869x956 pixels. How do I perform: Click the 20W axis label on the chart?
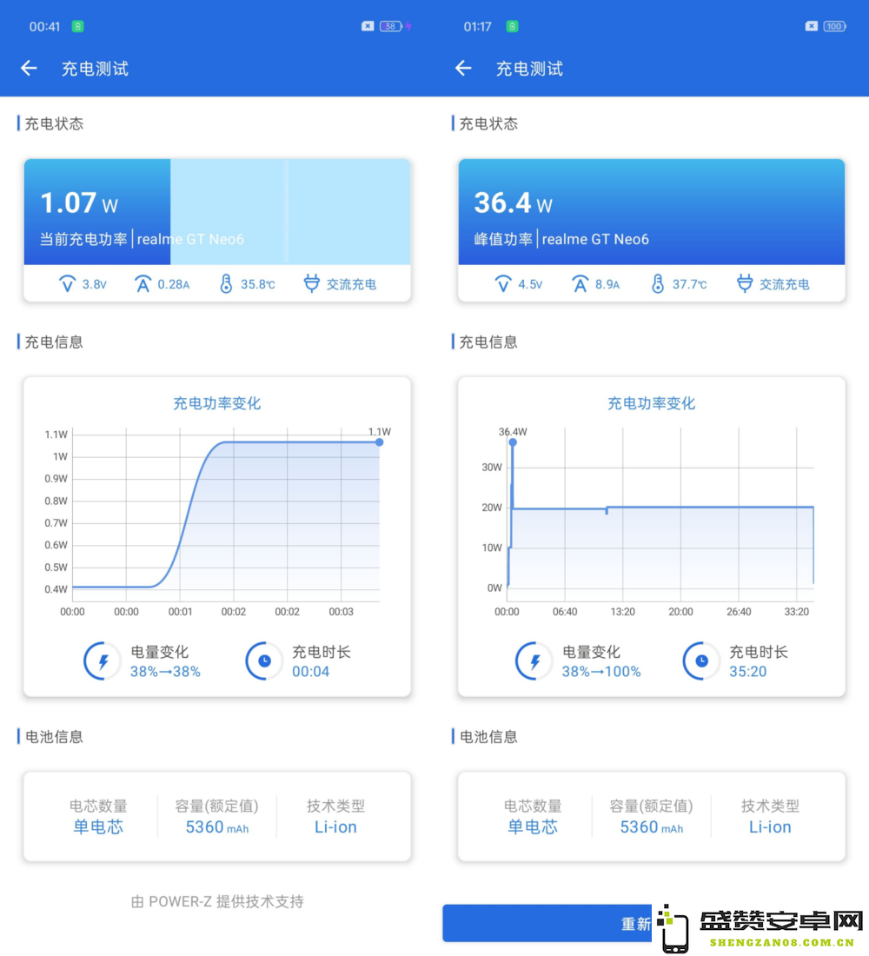click(x=492, y=508)
